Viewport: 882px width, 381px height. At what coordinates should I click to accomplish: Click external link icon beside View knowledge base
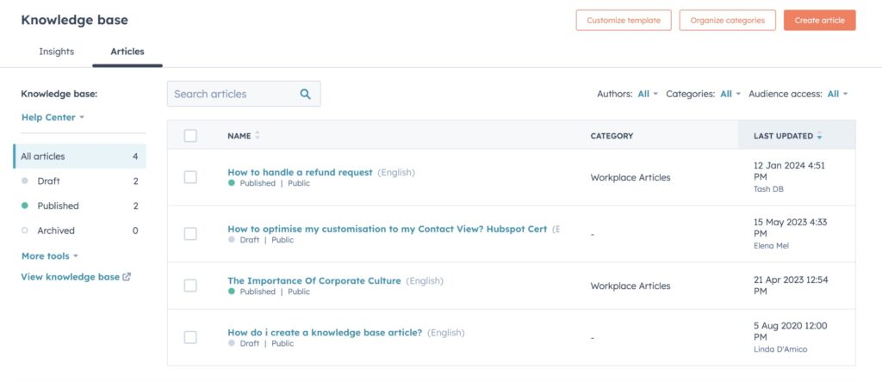click(x=127, y=277)
